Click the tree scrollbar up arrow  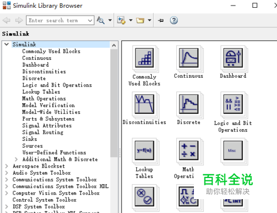click(x=114, y=45)
